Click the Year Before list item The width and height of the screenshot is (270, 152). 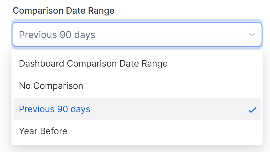click(x=43, y=131)
